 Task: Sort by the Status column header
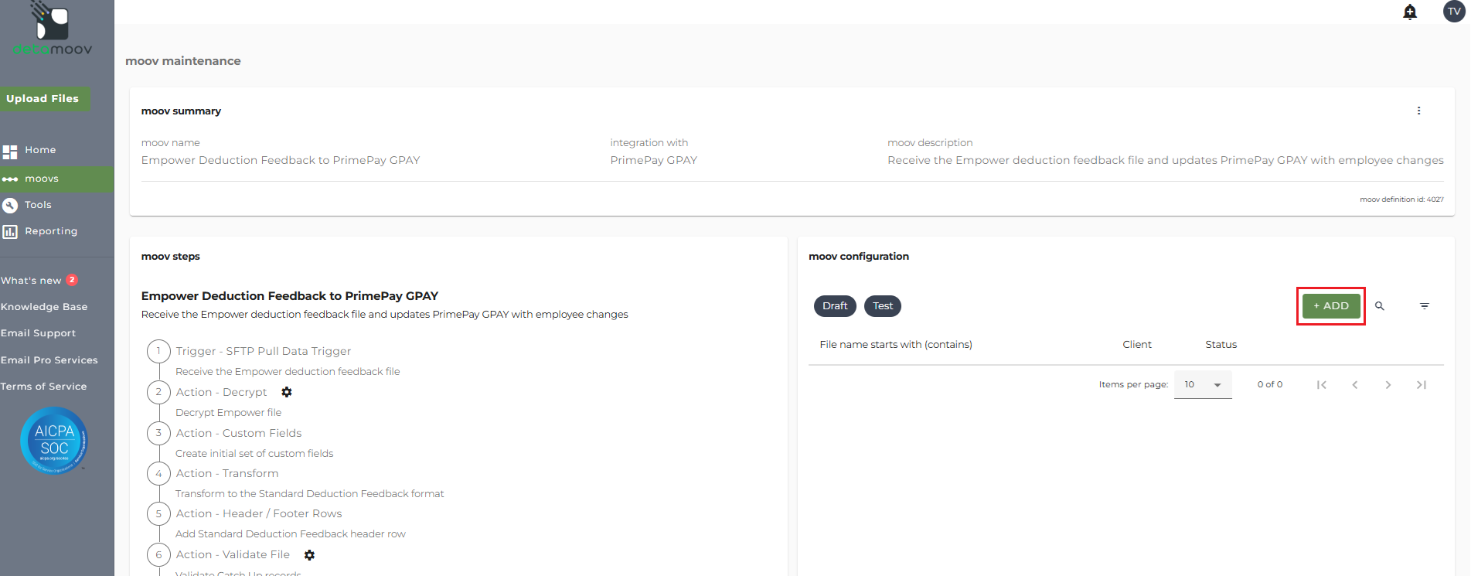(x=1221, y=345)
